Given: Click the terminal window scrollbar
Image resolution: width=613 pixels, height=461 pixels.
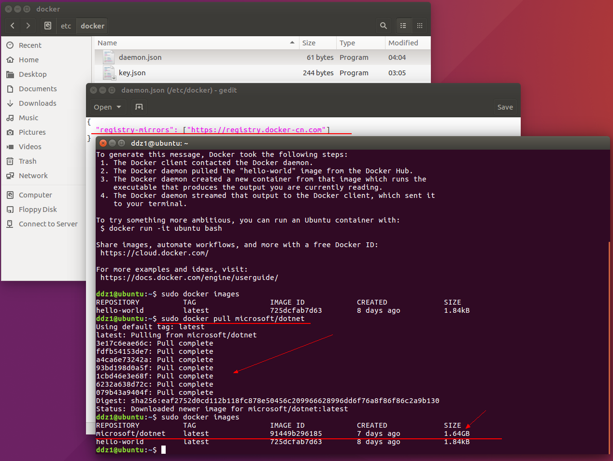Looking at the screenshot, I should click(x=609, y=348).
